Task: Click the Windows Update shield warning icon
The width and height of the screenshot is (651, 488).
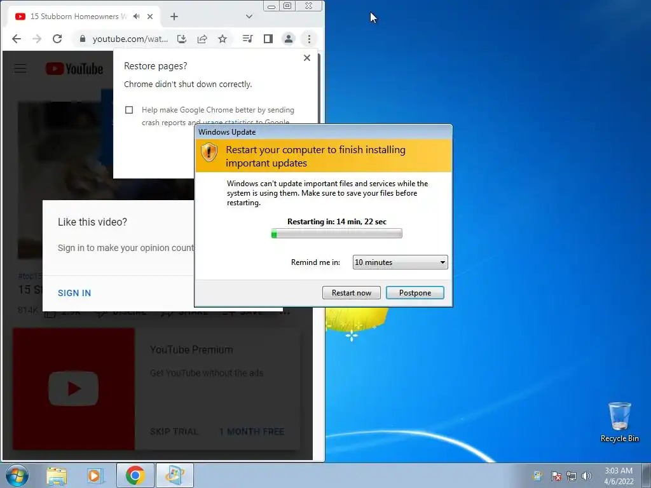Action: pyautogui.click(x=209, y=152)
